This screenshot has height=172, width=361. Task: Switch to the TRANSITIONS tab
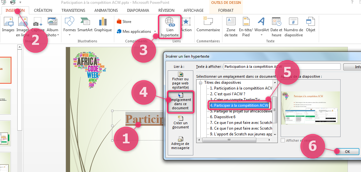[x=73, y=10]
